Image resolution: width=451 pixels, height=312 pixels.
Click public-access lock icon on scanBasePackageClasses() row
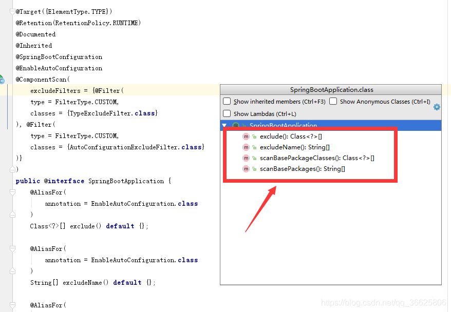coord(254,158)
